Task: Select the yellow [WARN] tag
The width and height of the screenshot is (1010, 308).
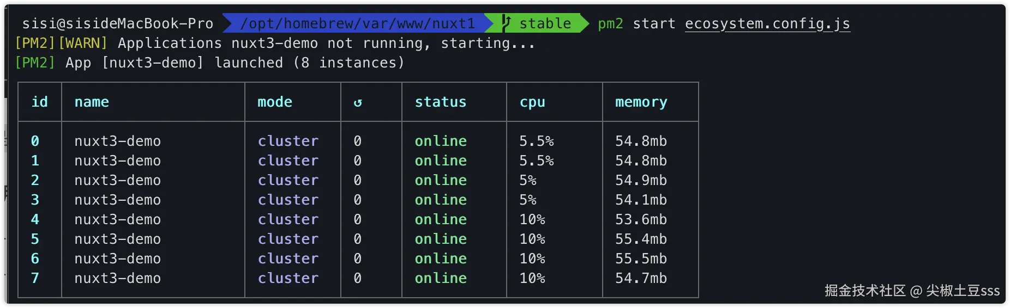Action: pos(83,44)
